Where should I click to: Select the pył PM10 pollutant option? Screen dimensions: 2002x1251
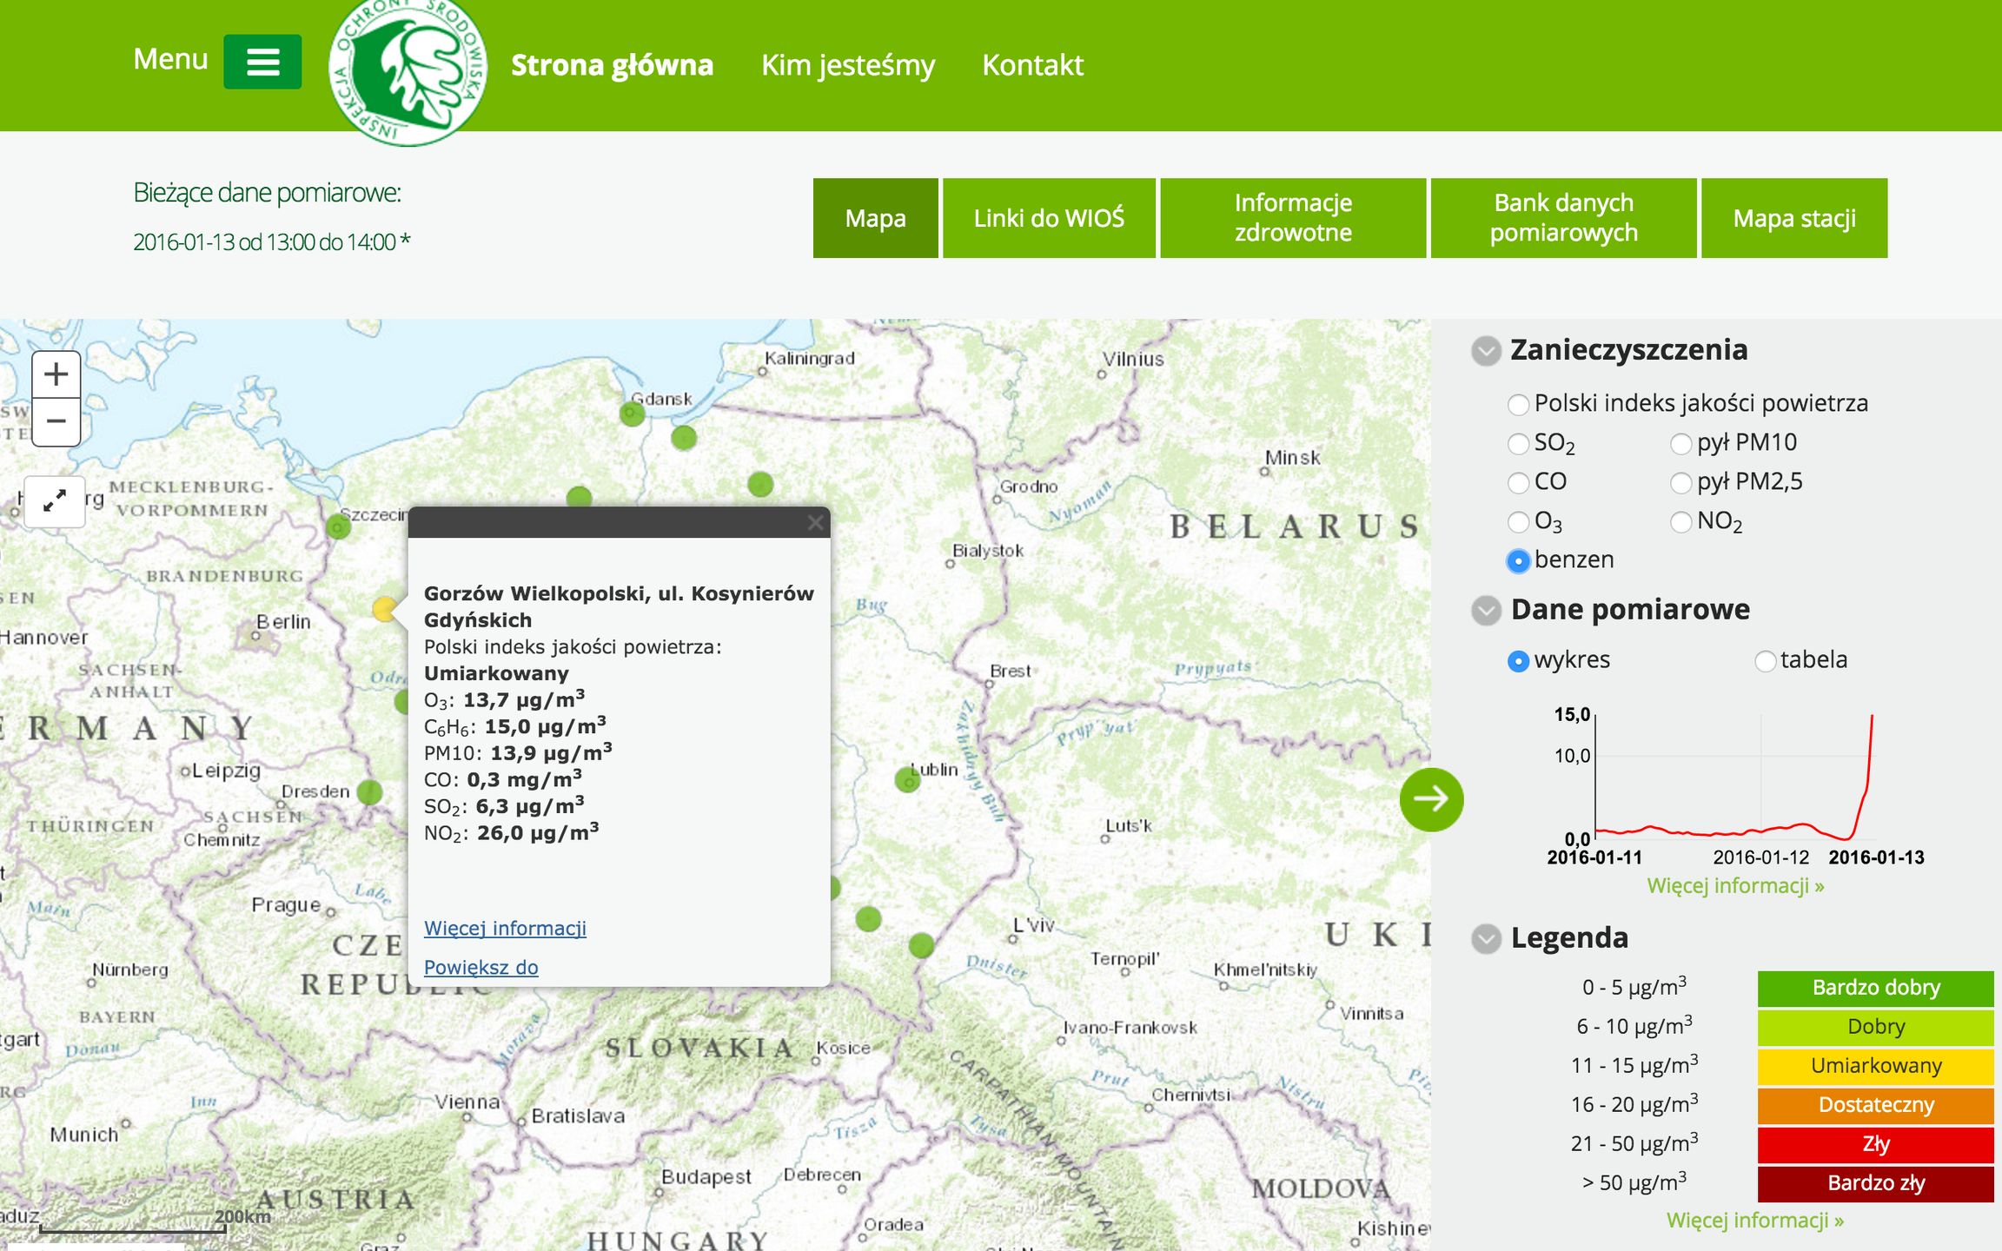pyautogui.click(x=1681, y=444)
